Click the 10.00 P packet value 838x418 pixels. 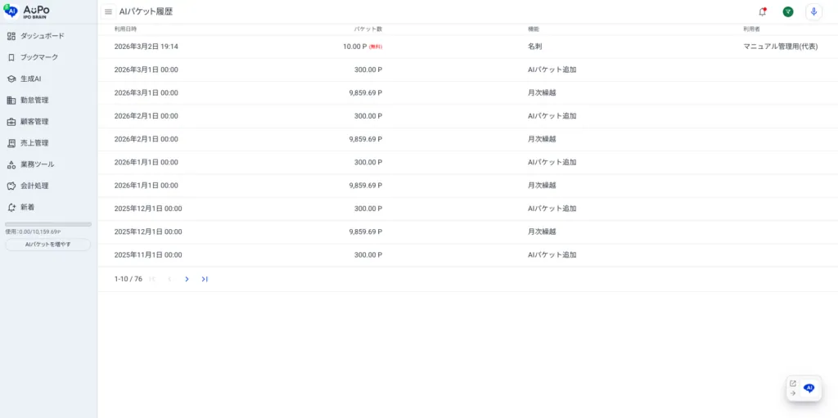[x=355, y=47]
